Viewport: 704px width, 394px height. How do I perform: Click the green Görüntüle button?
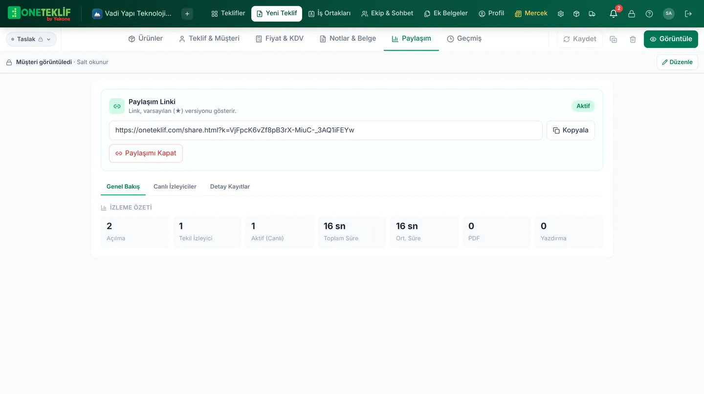click(671, 39)
